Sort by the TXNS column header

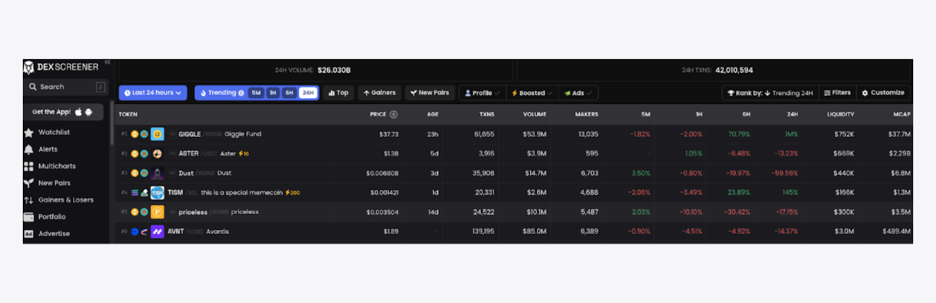pyautogui.click(x=487, y=114)
